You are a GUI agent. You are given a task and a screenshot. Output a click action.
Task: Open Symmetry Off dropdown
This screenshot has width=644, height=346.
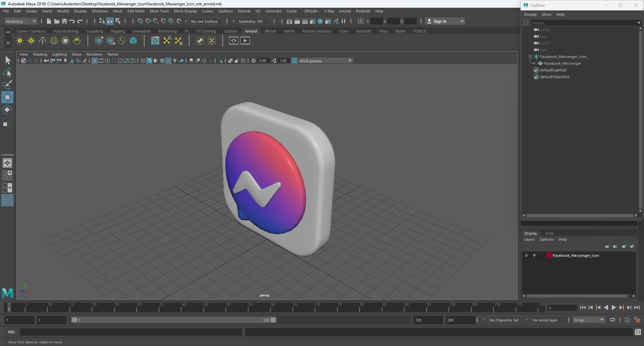(254, 21)
